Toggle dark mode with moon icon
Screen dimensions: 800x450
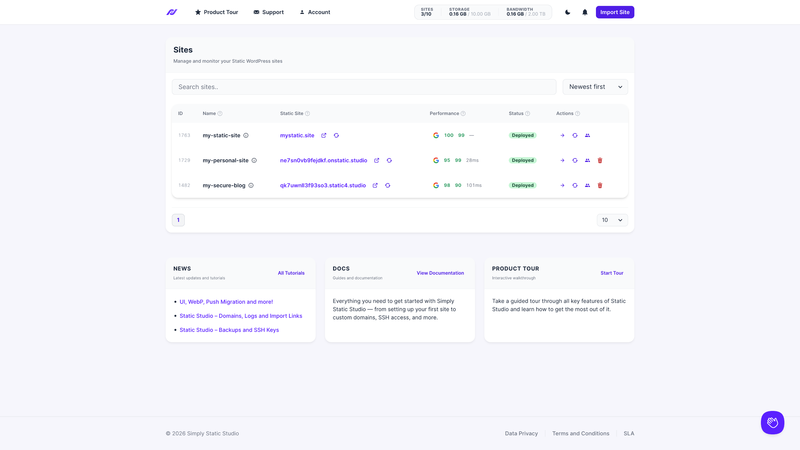(568, 12)
